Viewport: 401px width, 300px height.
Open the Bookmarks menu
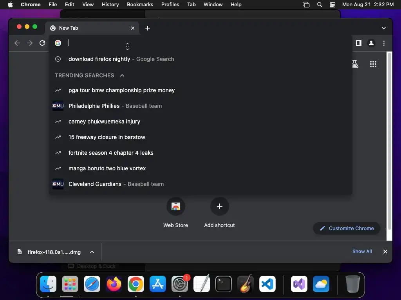click(140, 4)
